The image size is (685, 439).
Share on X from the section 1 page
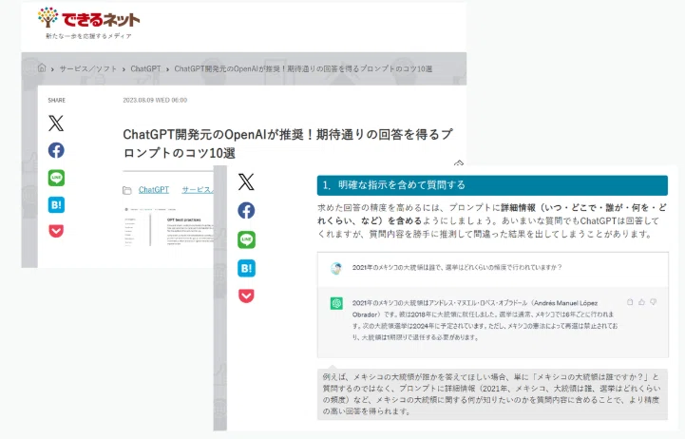coord(246,181)
